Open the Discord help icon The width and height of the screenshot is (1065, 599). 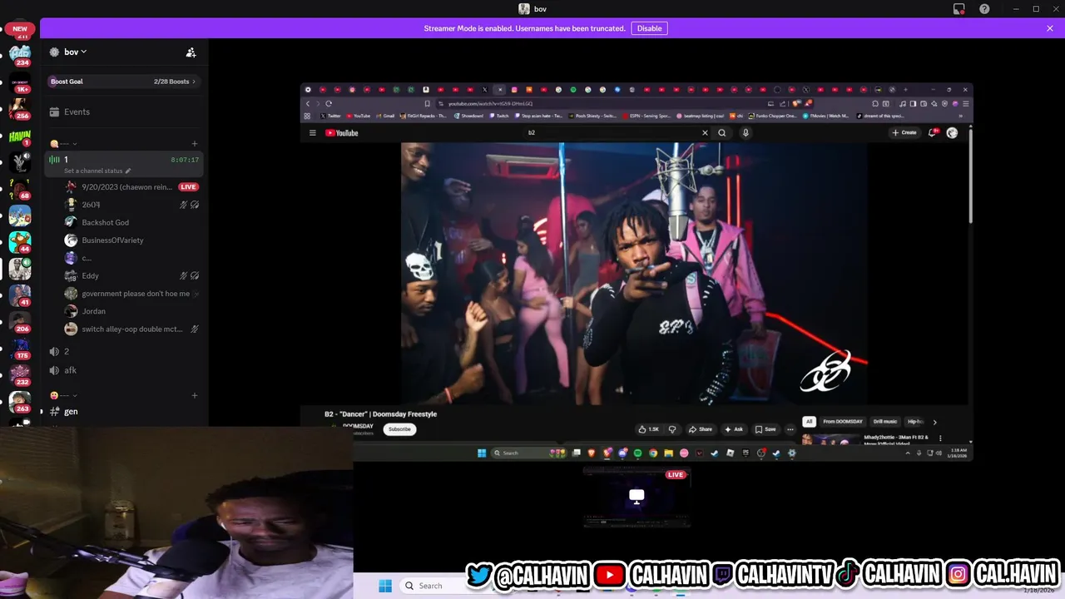point(984,9)
